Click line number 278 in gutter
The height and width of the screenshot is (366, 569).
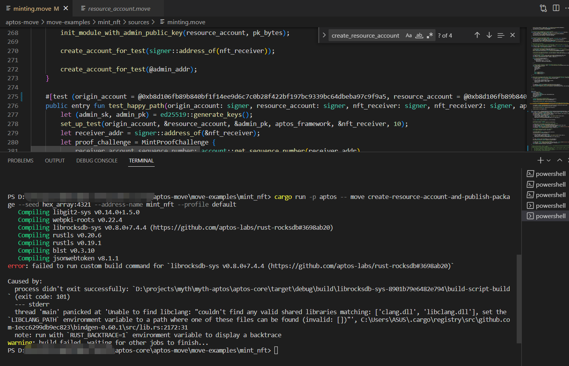click(x=13, y=124)
